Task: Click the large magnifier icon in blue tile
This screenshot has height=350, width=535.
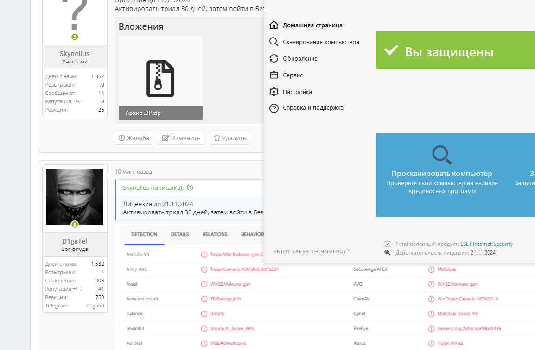Action: (442, 155)
